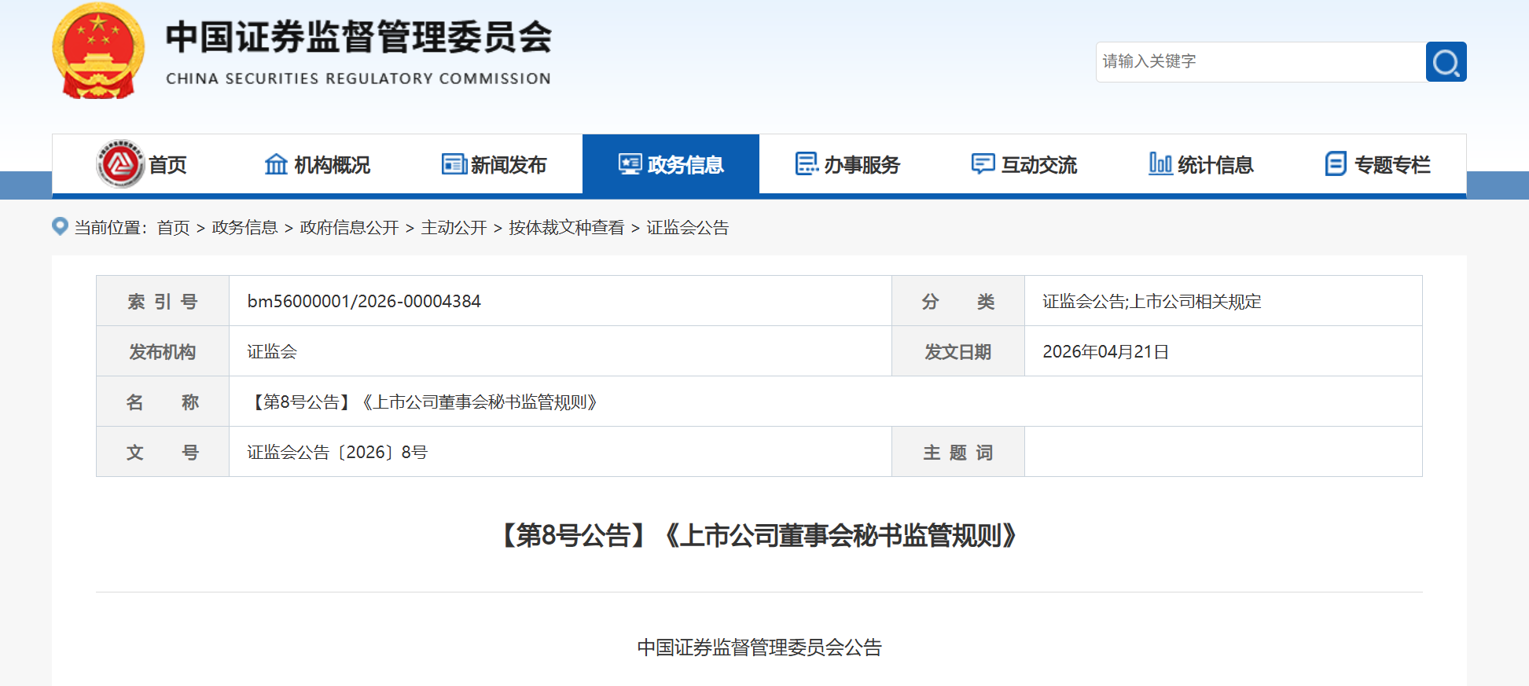Open the 证监会公告 breadcrumb link
The image size is (1529, 686).
[687, 228]
